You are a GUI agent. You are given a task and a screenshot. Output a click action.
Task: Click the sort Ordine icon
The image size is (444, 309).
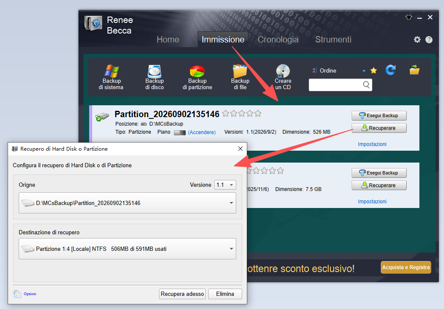coord(315,70)
